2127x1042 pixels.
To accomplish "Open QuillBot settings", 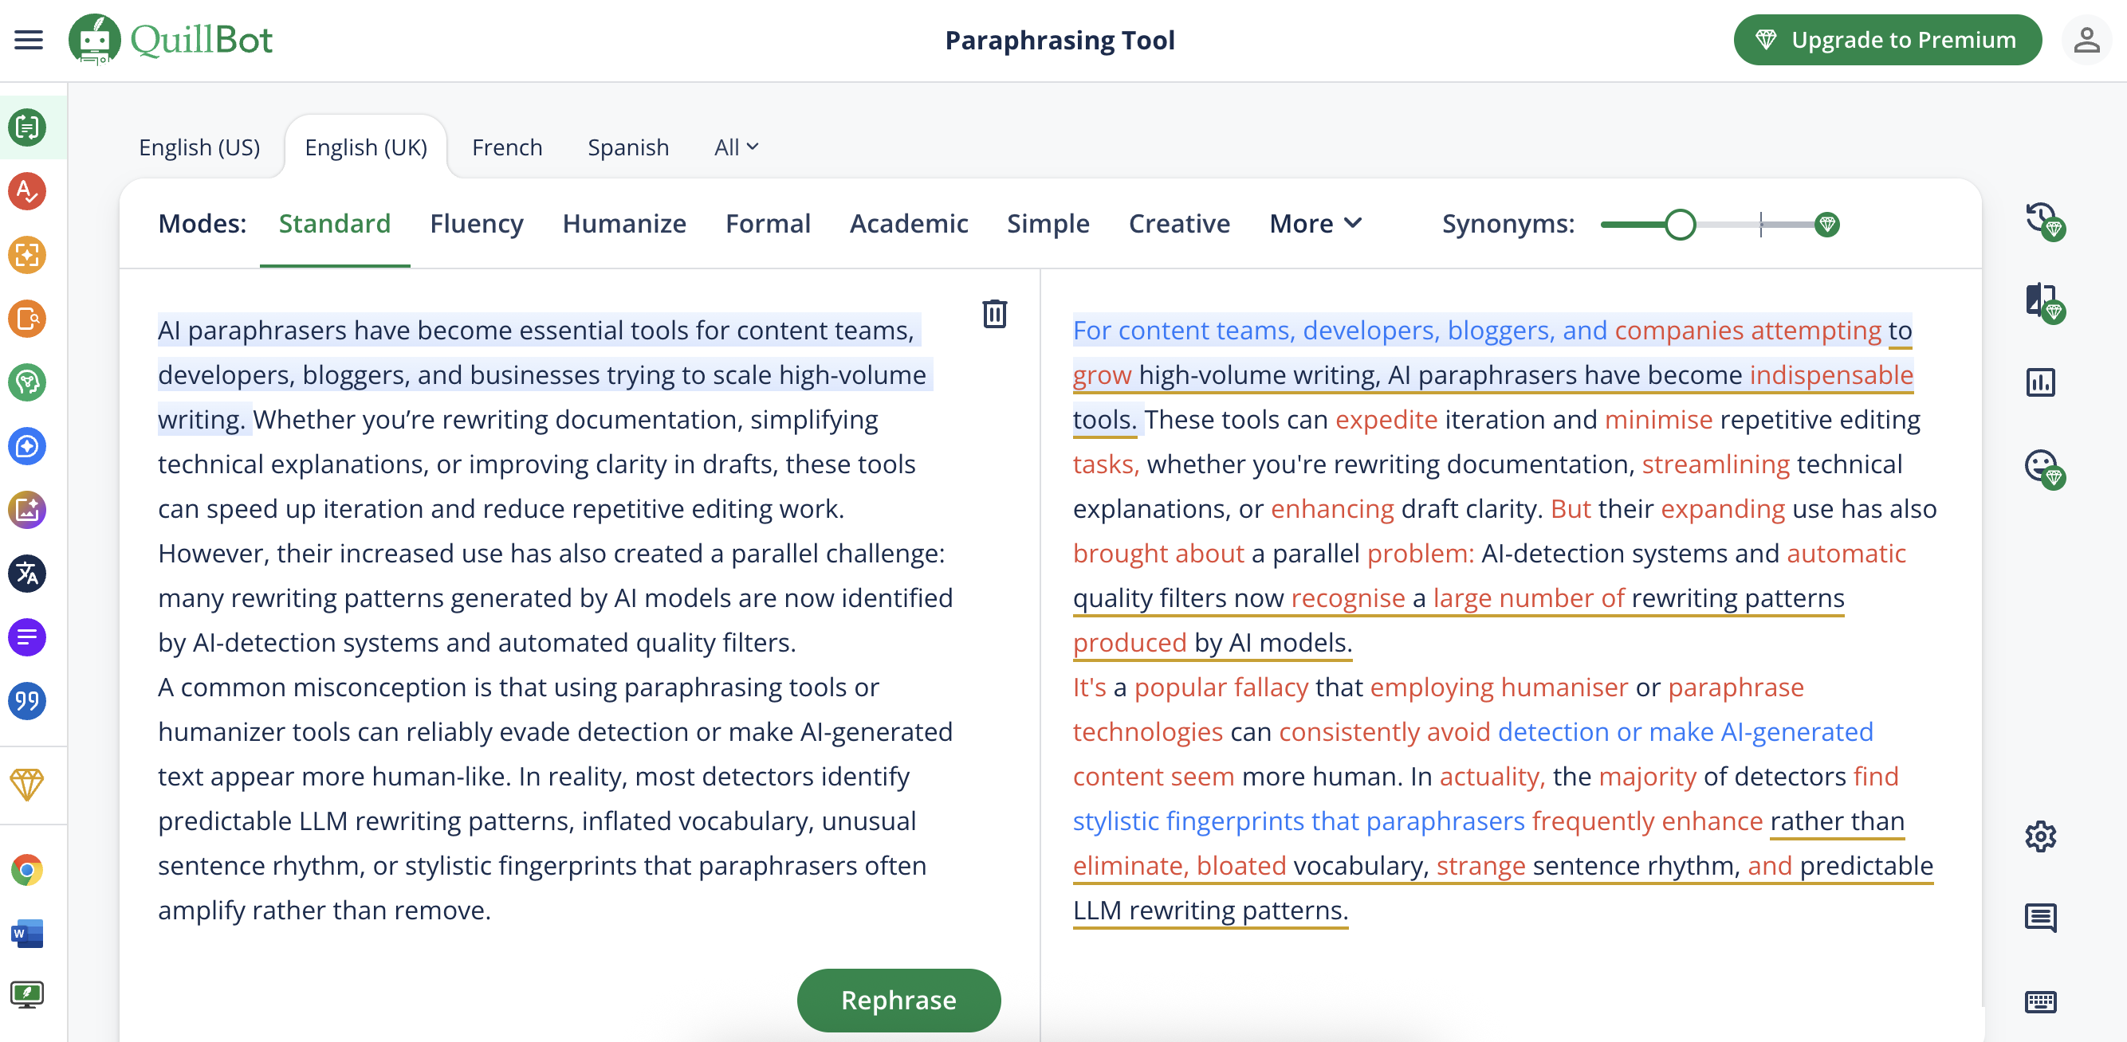I will click(2039, 836).
